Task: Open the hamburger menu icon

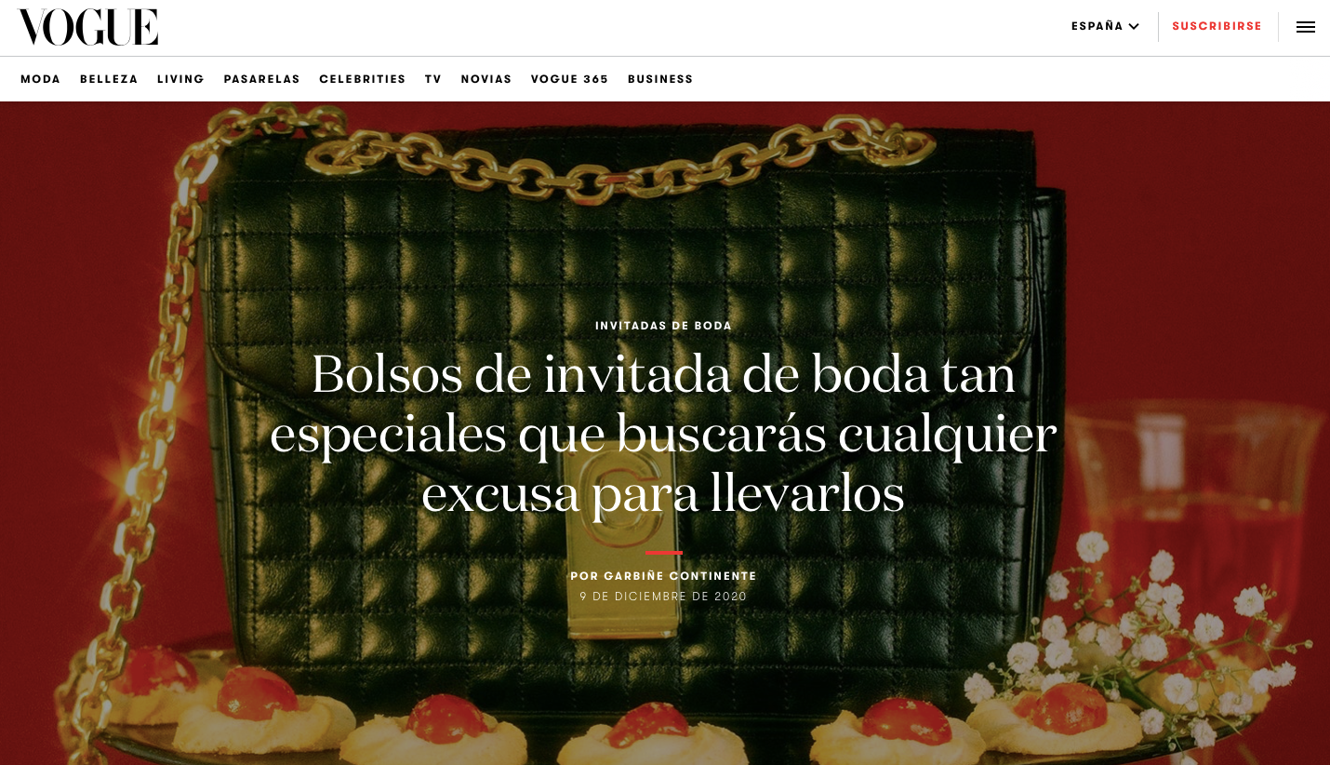Action: coord(1305,27)
